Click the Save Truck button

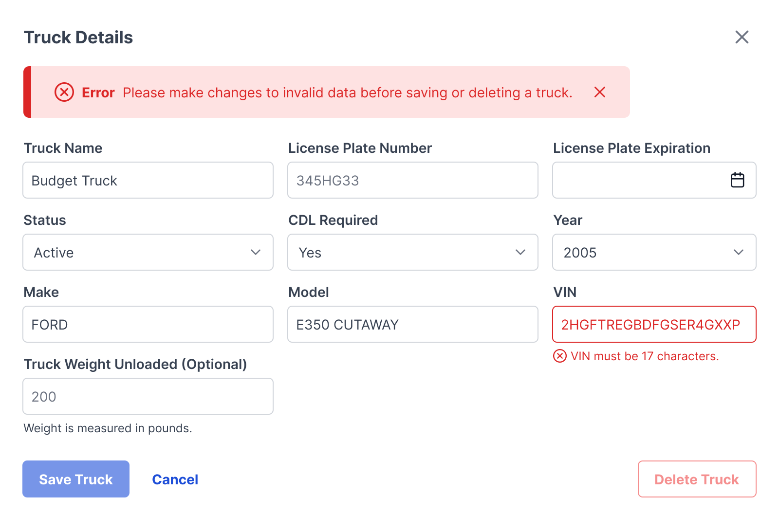[76, 479]
